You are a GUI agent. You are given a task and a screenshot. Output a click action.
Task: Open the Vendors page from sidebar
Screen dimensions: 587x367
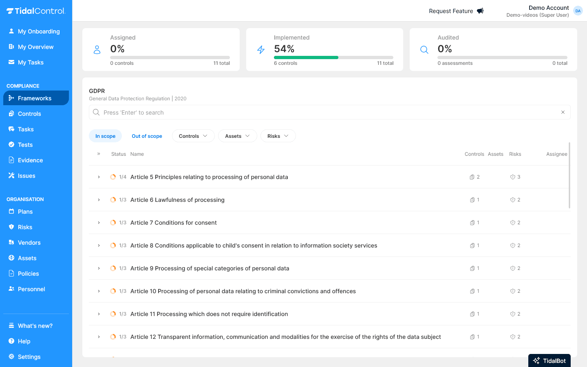tap(29, 242)
